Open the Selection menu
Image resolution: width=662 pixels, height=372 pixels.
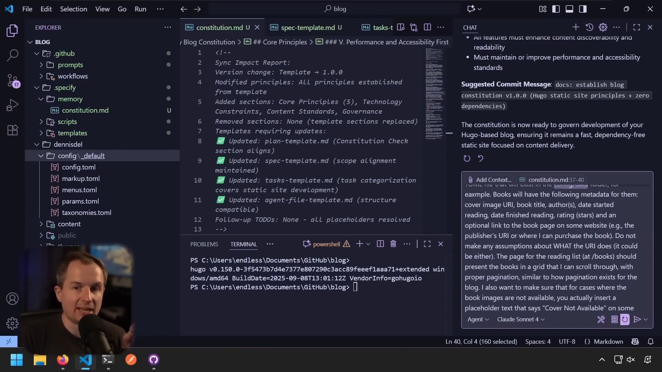click(73, 9)
